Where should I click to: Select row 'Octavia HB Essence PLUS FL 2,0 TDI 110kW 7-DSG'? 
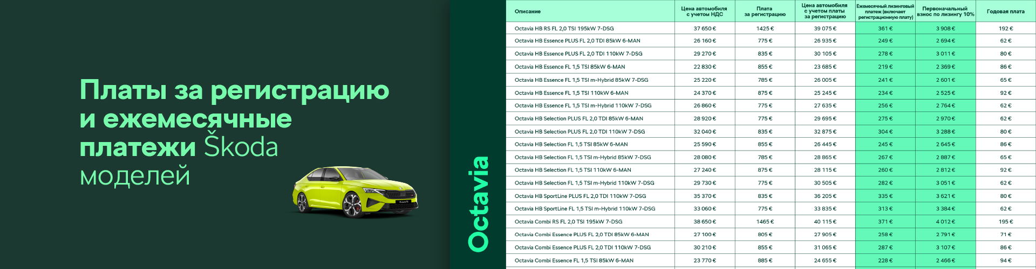click(x=771, y=54)
